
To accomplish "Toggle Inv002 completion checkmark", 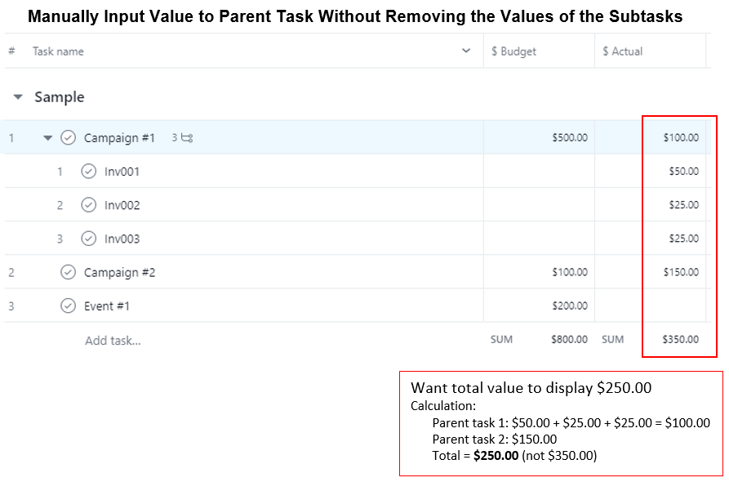I will (89, 205).
